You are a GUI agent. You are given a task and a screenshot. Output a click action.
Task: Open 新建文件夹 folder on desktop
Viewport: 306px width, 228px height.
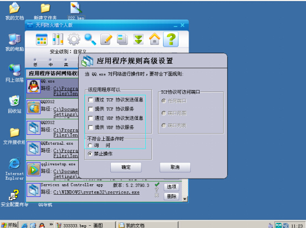[x=45, y=11]
